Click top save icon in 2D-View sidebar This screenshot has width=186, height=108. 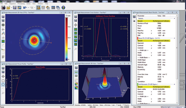[3, 17]
